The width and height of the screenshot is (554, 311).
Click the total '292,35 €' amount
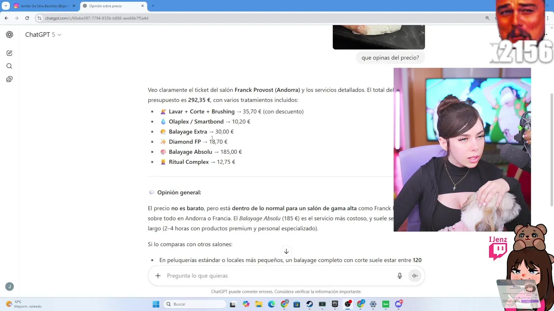[199, 100]
